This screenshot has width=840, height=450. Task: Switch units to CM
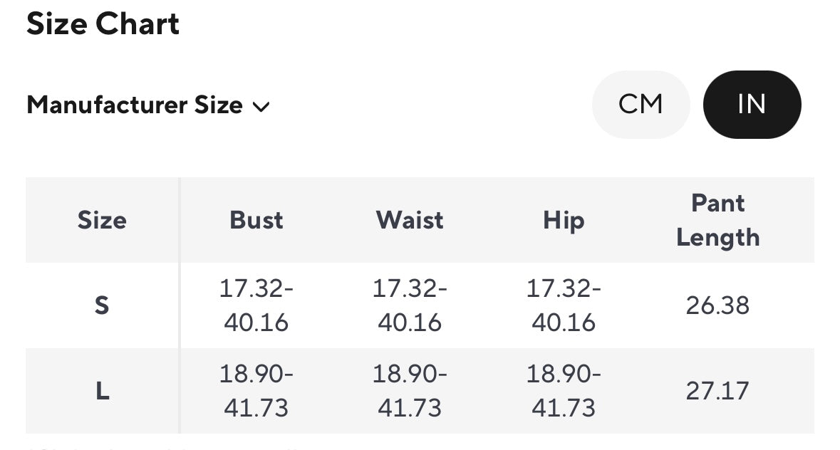coord(641,105)
